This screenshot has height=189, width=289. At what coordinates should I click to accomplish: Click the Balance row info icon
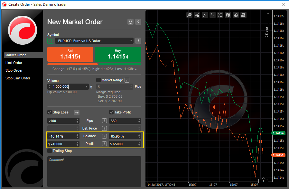pyautogui.click(x=104, y=136)
